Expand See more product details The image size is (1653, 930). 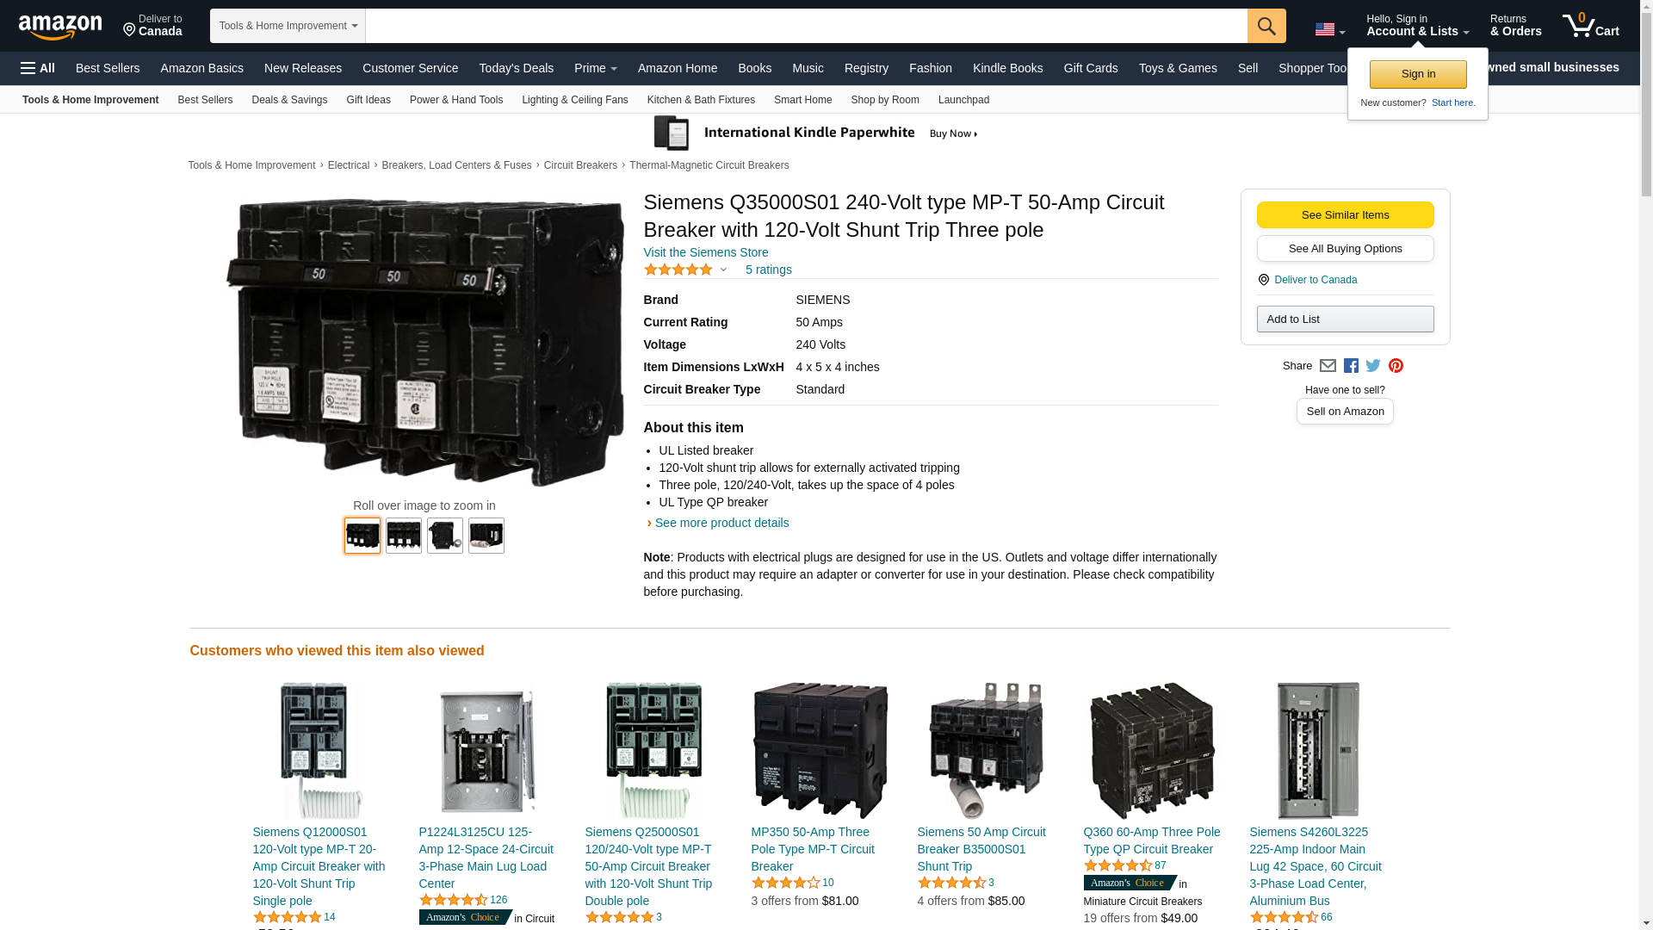point(721,523)
